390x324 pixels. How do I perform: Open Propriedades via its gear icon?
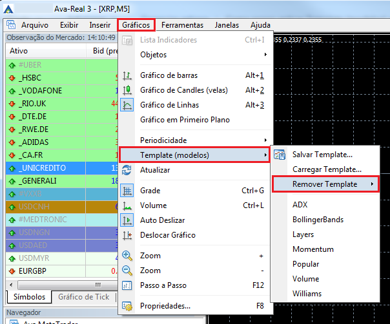pyautogui.click(x=127, y=306)
